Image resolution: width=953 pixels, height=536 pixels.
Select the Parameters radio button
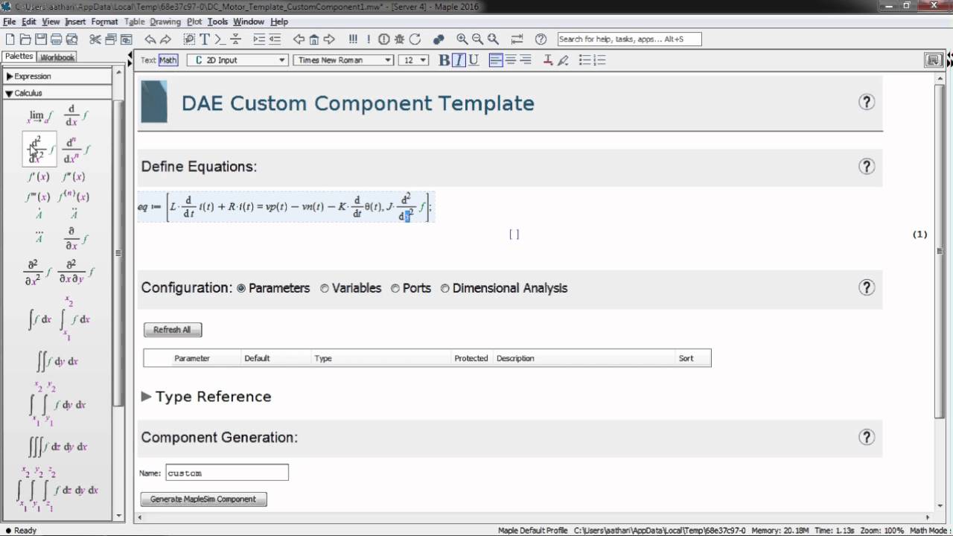click(x=241, y=288)
